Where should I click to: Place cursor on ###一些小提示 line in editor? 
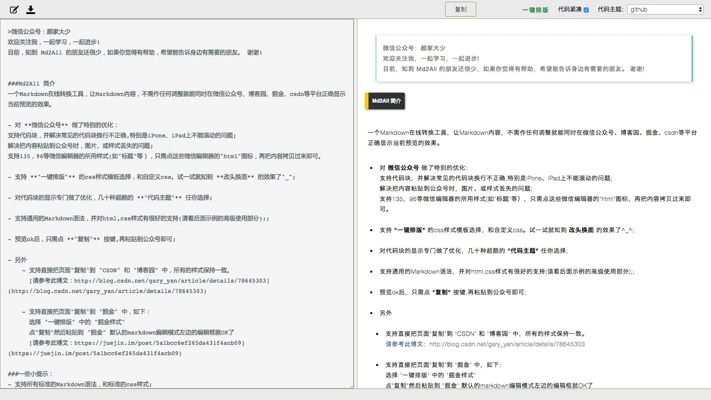(30, 374)
